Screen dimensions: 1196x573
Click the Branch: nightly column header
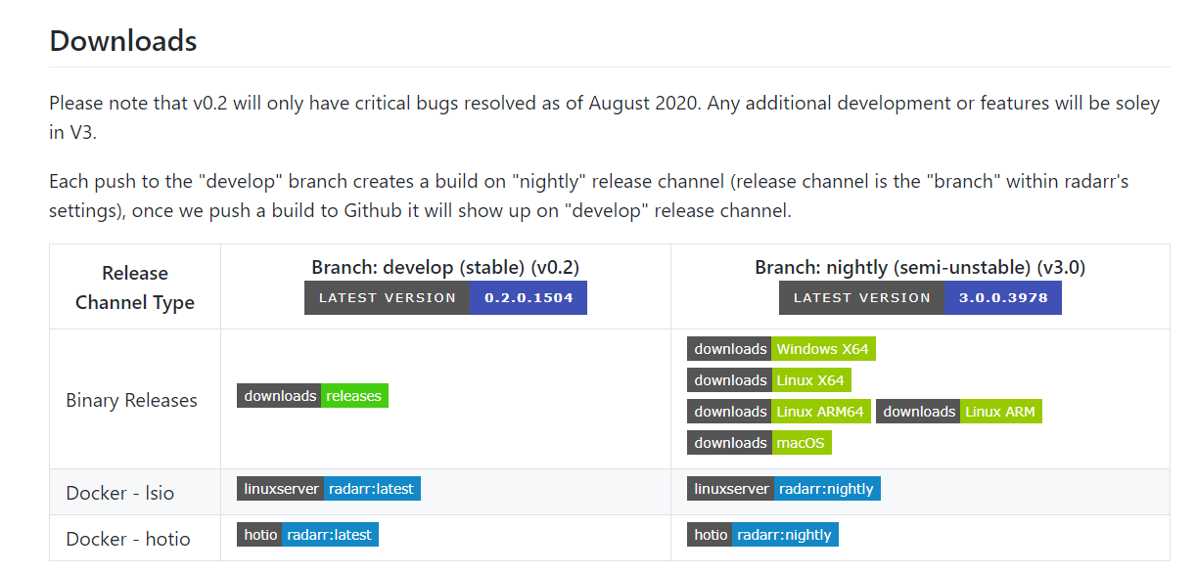click(920, 265)
